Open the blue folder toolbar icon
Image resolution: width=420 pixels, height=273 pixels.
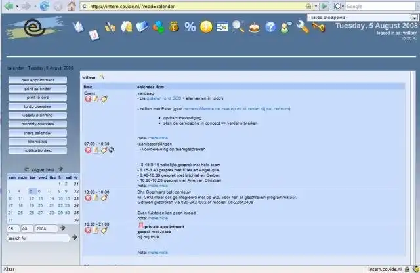coord(142,27)
